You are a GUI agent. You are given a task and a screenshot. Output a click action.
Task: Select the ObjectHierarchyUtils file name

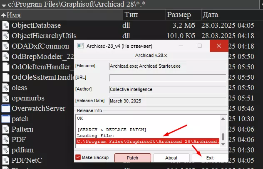44,36
